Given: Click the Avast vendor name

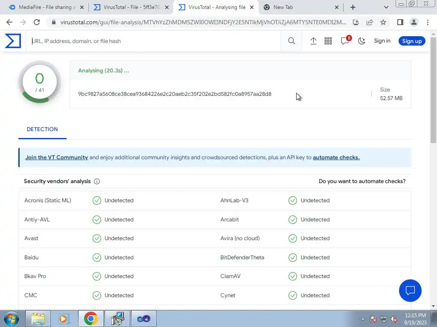Looking at the screenshot, I should [x=31, y=238].
